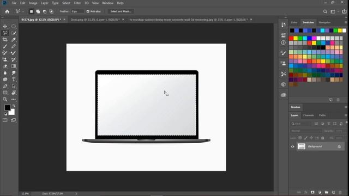This screenshot has width=349, height=196.
Task: Select the Polygonal Lasso tool in toolbox
Action: tap(5, 33)
